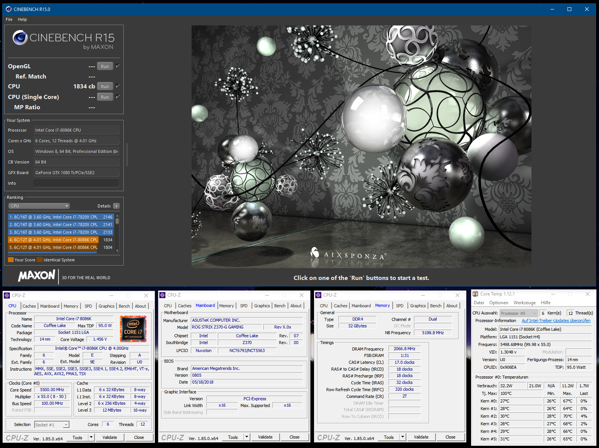Click the Frequenz value in Core Temp
Image resolution: width=599 pixels, height=448 pixels.
[545, 344]
